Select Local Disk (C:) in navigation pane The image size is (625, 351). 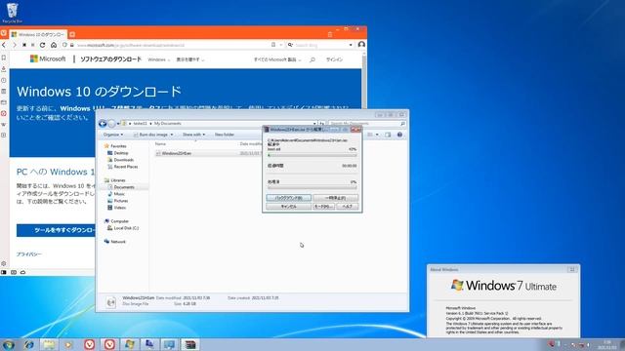(x=126, y=228)
